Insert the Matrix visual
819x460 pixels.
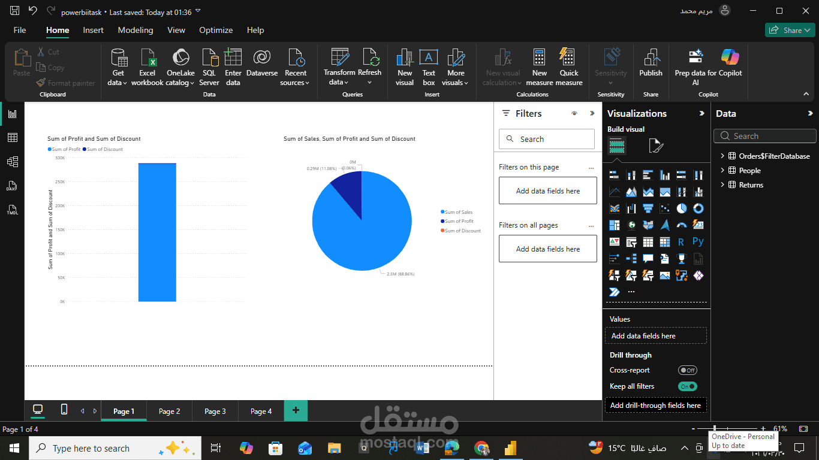tap(664, 241)
